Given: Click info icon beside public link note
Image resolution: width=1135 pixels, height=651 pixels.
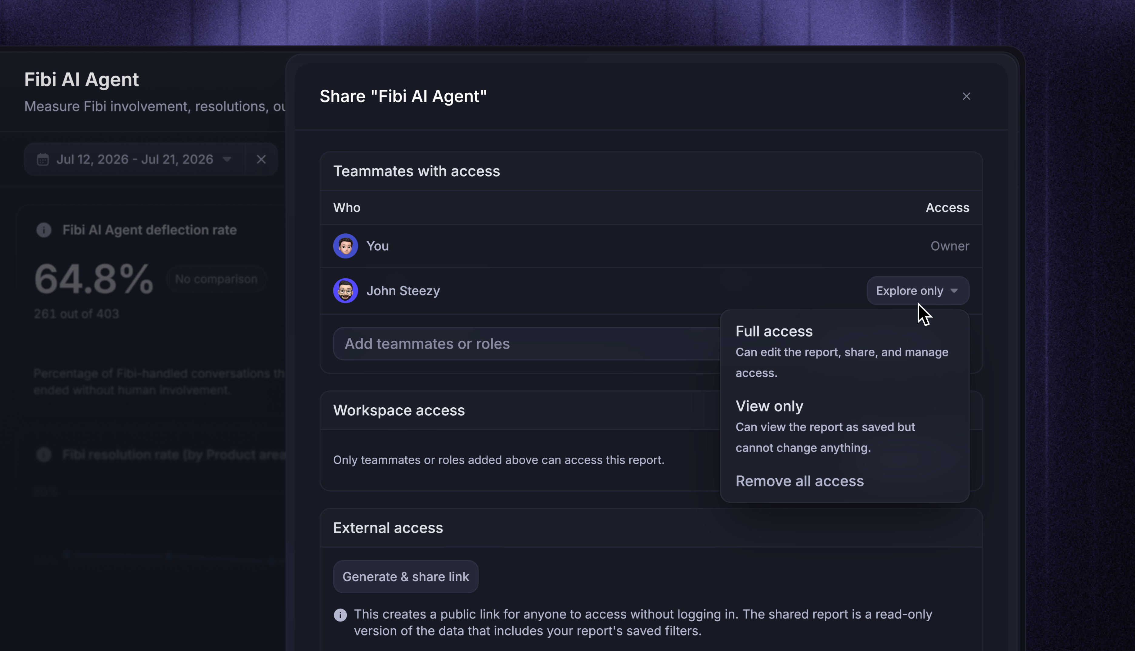Looking at the screenshot, I should pos(340,615).
